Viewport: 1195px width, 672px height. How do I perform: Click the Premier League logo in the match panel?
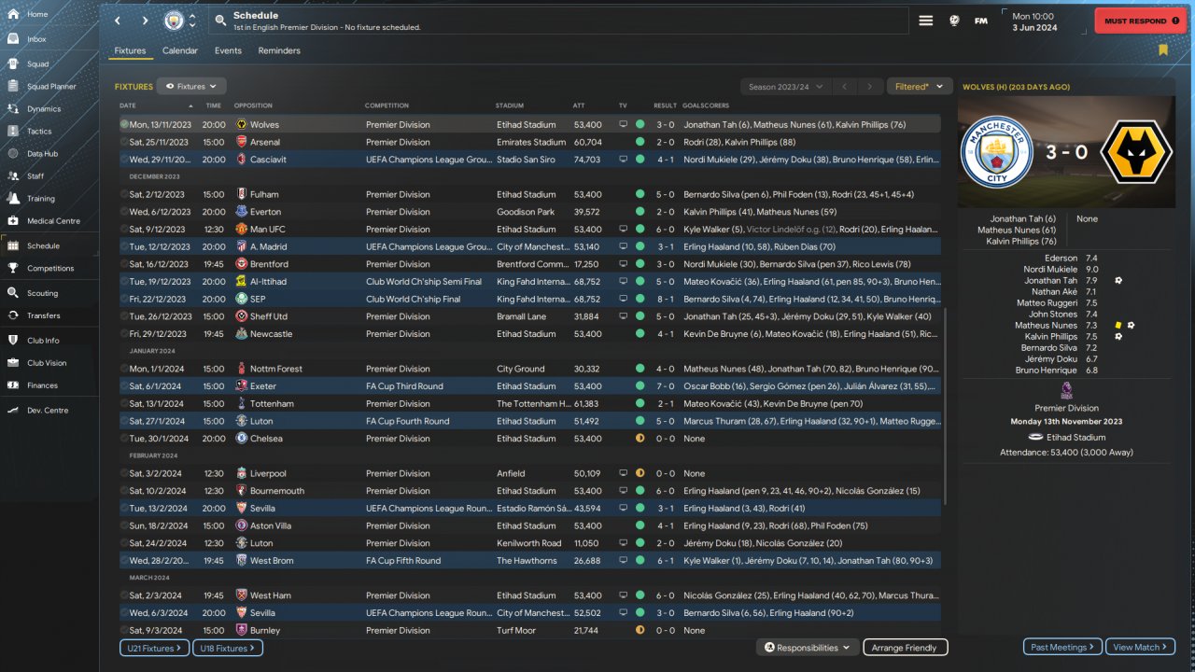click(1066, 391)
